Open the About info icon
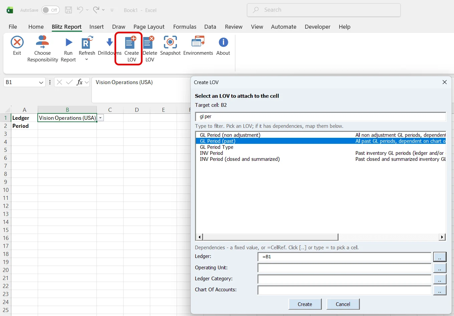Image resolution: width=454 pixels, height=316 pixels. coord(223,42)
